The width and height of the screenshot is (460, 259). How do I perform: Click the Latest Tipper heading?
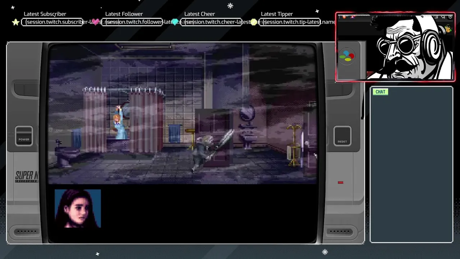277,14
